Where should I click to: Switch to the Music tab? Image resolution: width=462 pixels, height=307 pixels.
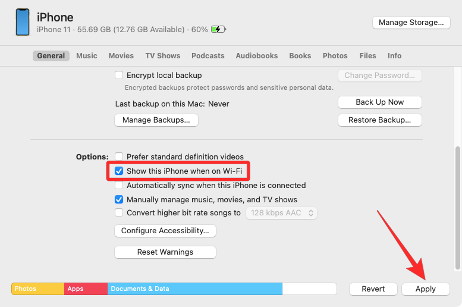[x=87, y=56]
